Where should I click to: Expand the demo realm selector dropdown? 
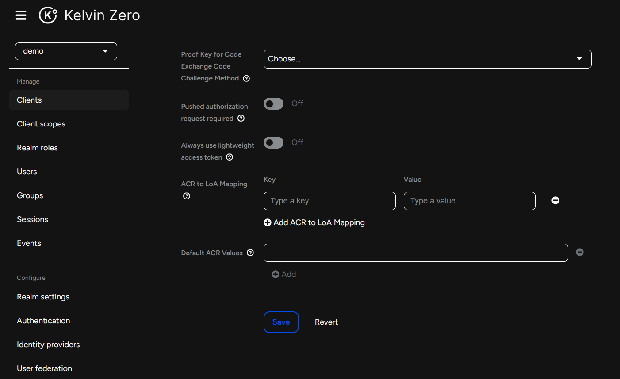(x=66, y=51)
